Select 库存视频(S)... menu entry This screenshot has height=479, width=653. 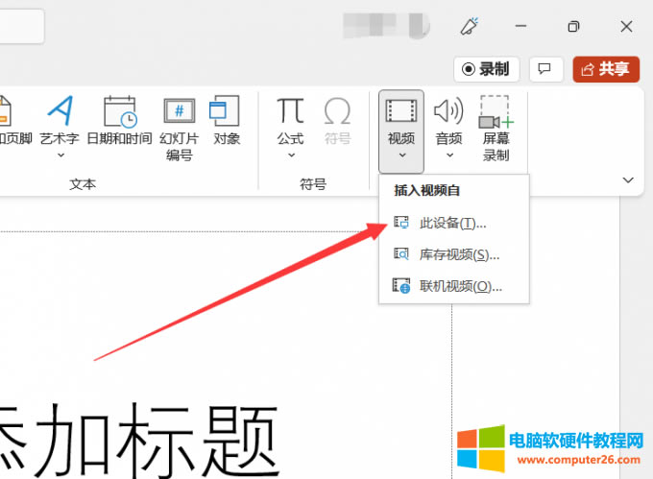coord(459,254)
